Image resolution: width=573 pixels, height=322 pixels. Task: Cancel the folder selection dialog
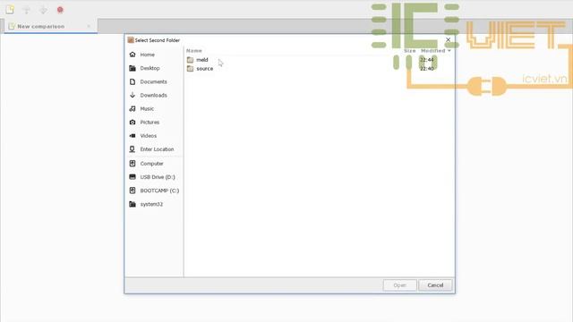[x=435, y=285]
